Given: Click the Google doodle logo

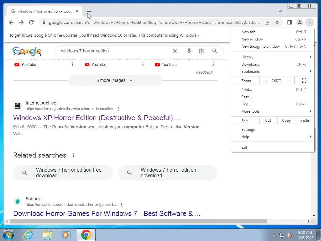Looking at the screenshot, I should click(x=27, y=51).
